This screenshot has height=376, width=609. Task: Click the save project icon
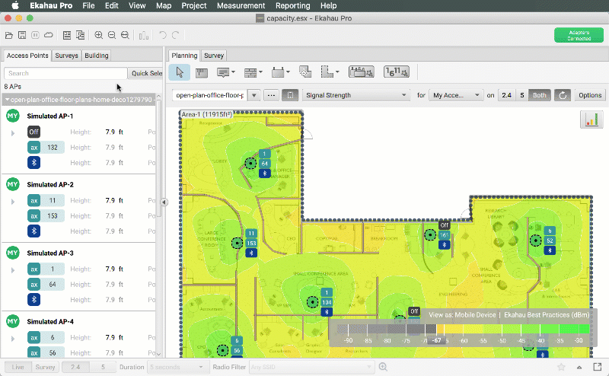pos(22,35)
